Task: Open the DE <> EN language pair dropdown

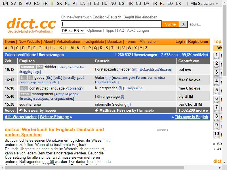Action: [73, 31]
